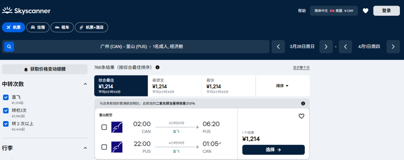Select the 住宿 hotels tab

38,27
